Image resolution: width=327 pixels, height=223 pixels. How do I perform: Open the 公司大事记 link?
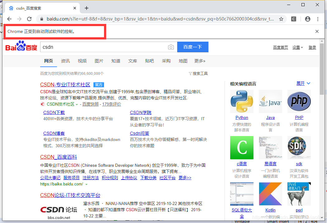50,178
